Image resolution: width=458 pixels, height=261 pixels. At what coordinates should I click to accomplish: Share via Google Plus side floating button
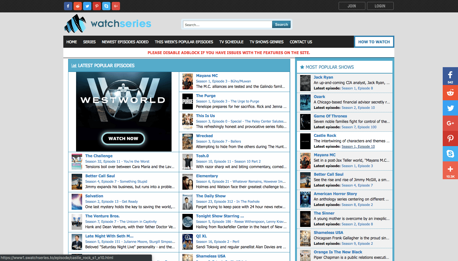tap(450, 123)
